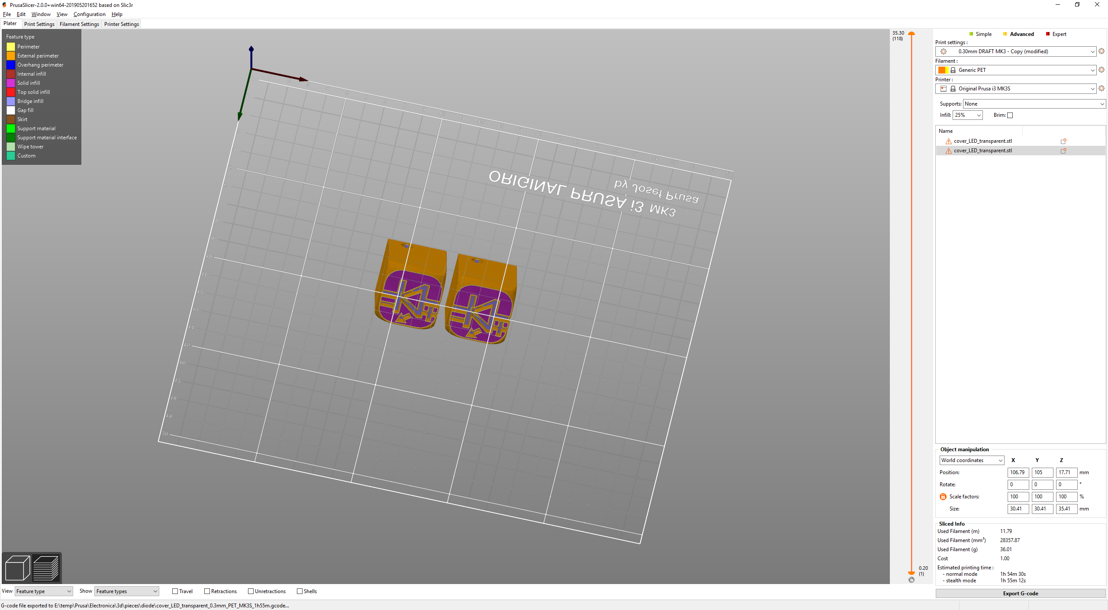Click settings icon for first cover_LED_transparent.stl row
The image size is (1108, 610).
(x=1063, y=141)
